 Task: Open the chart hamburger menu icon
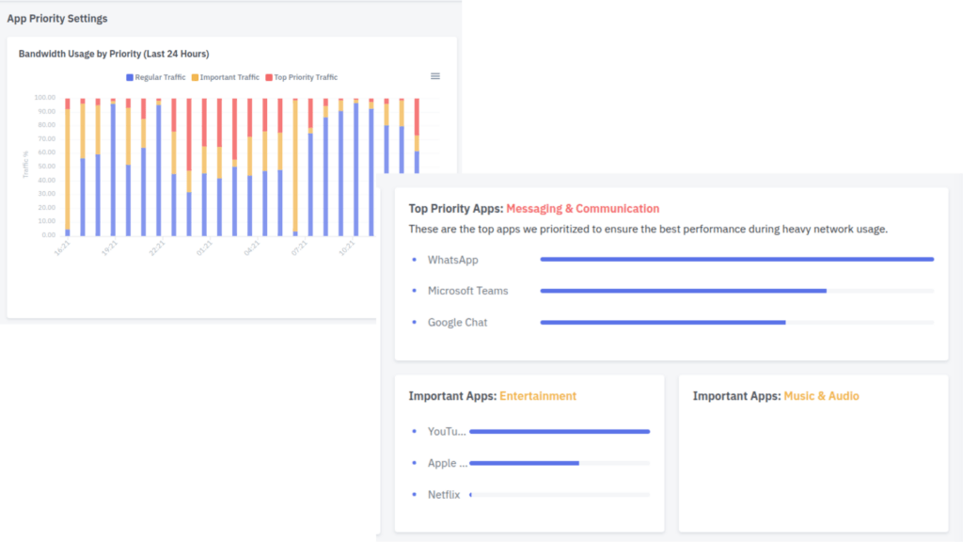pos(435,76)
